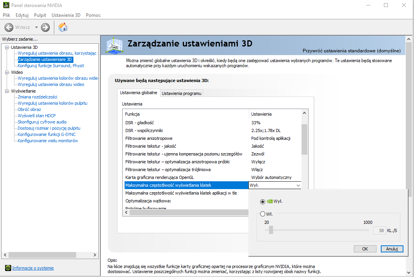Click the Back arrow icon in toolbar

[9, 27]
